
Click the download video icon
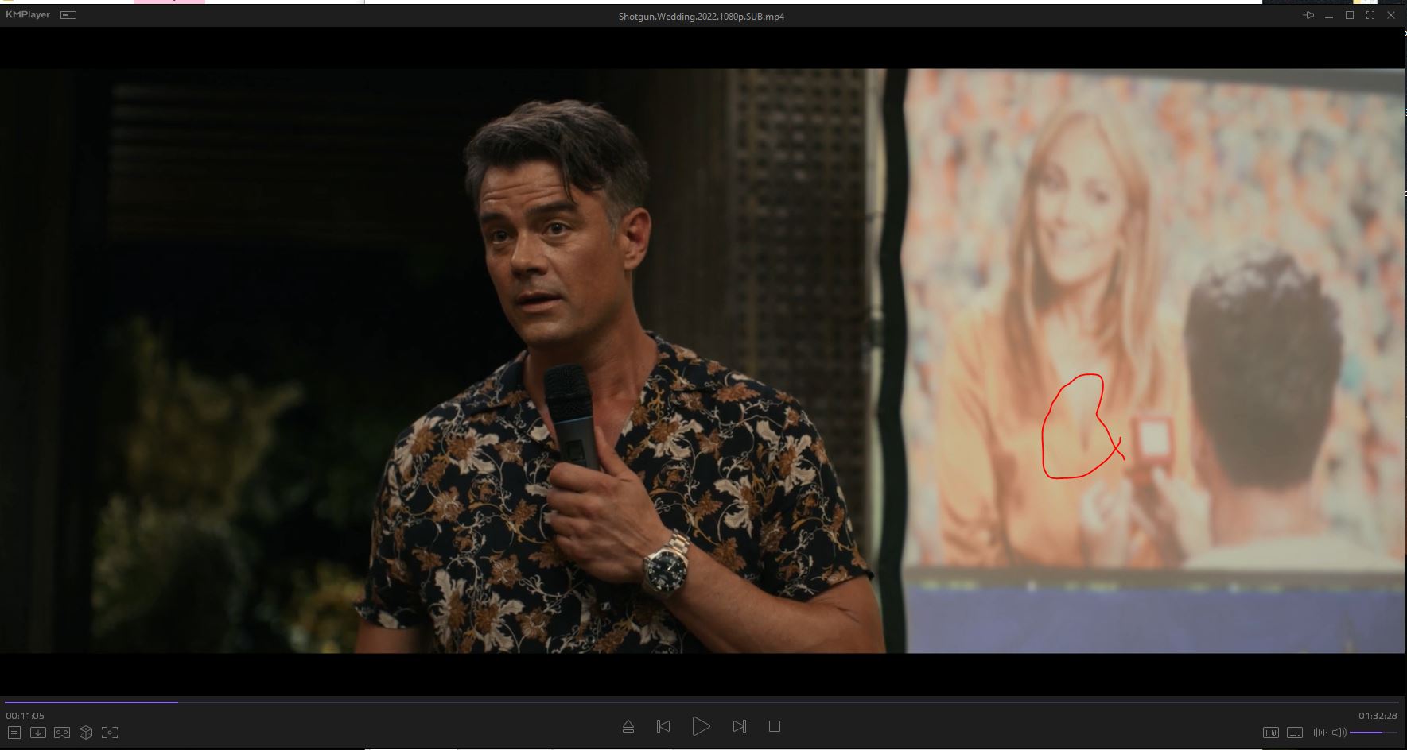[37, 733]
